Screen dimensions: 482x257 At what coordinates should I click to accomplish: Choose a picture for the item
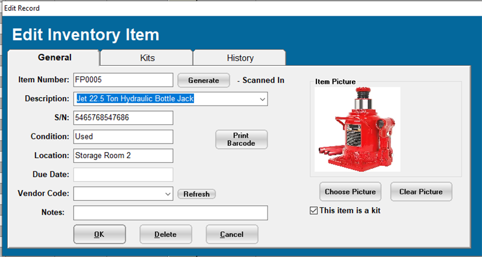pos(350,192)
